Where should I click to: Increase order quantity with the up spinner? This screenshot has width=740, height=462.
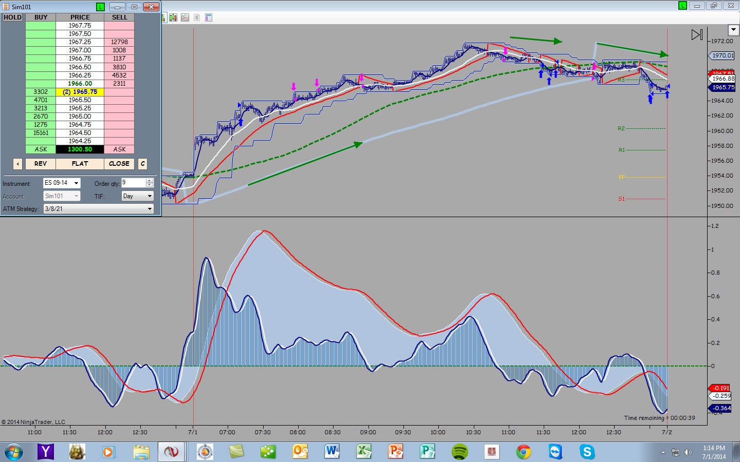[x=150, y=181]
